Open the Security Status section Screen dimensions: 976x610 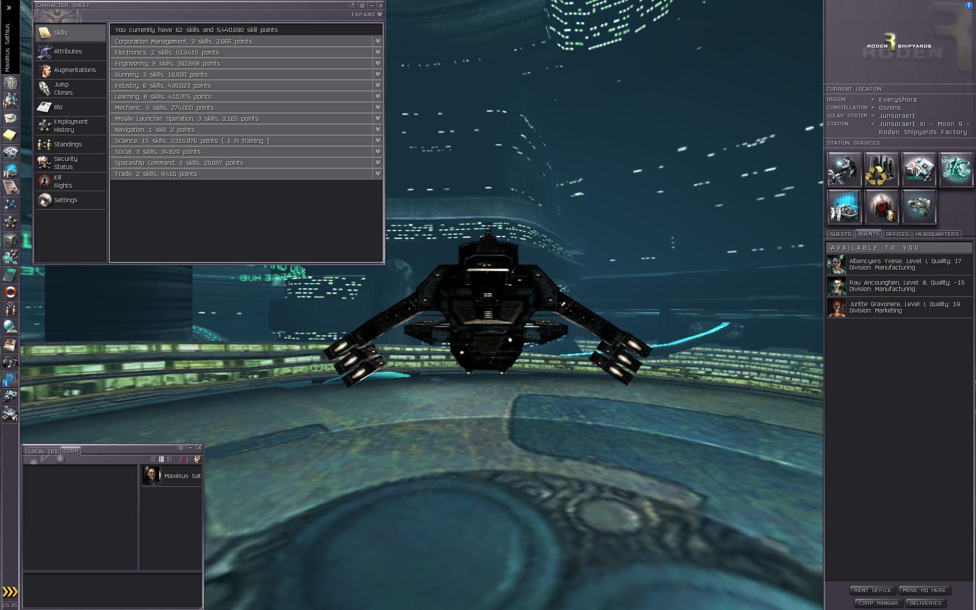(71, 163)
